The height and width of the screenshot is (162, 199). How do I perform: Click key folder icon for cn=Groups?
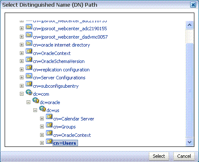coord(49,125)
